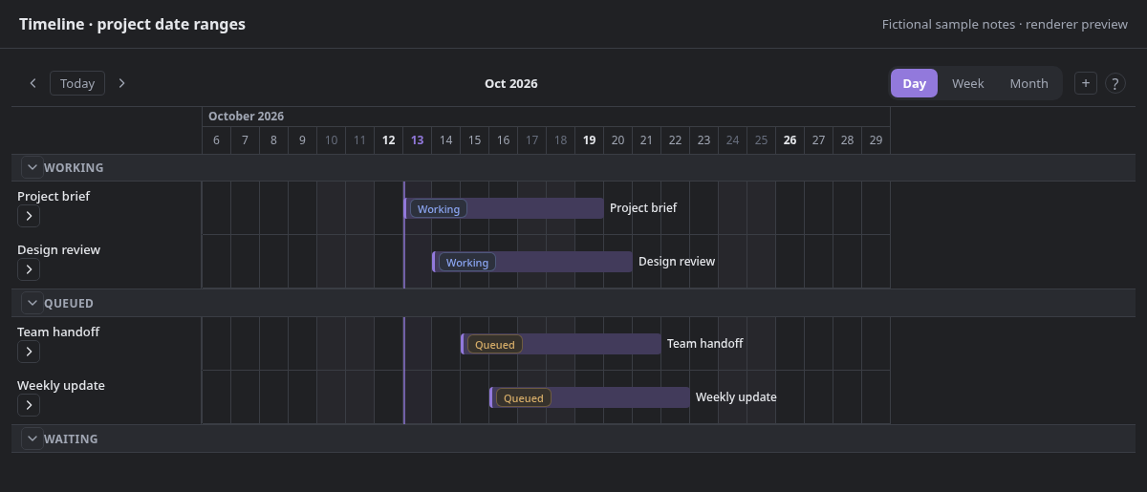
Task: Click the Design review label beside its bar
Action: pyautogui.click(x=677, y=261)
